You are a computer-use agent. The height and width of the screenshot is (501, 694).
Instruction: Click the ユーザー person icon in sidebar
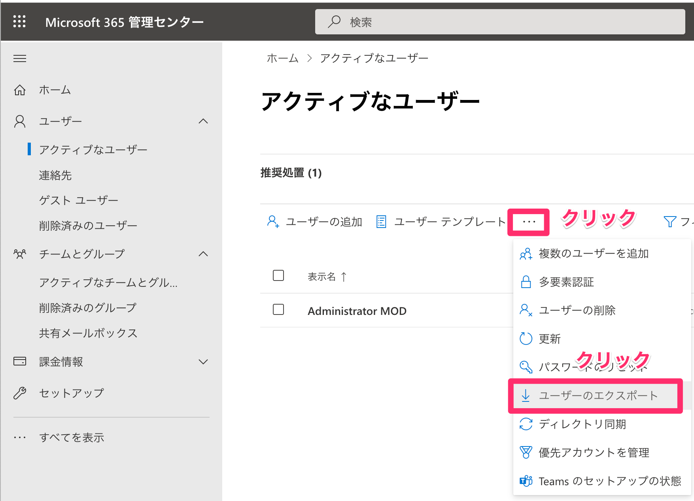[x=20, y=121]
